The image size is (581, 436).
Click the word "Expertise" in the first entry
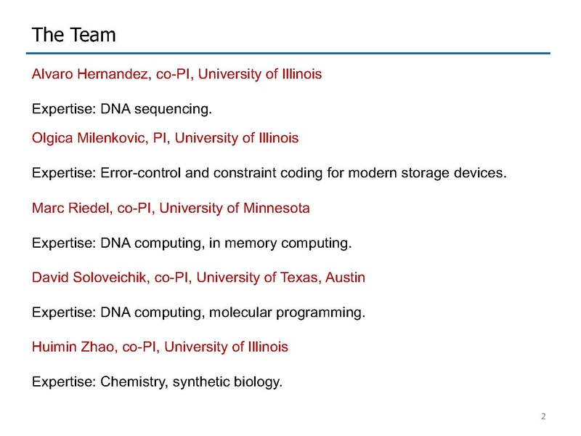click(64, 109)
